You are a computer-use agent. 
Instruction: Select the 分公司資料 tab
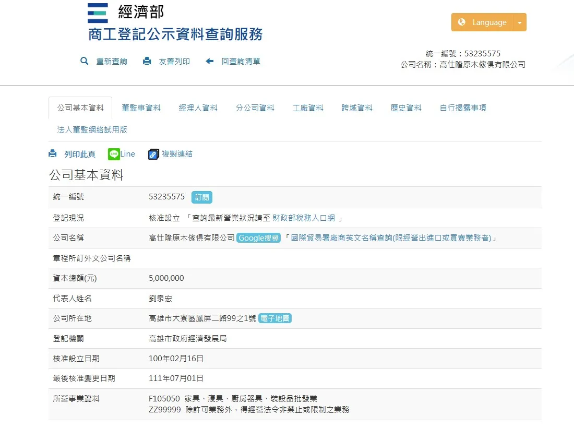pyautogui.click(x=255, y=108)
